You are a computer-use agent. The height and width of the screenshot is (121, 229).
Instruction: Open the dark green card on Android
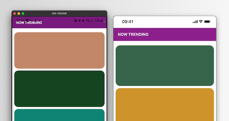[59, 89]
